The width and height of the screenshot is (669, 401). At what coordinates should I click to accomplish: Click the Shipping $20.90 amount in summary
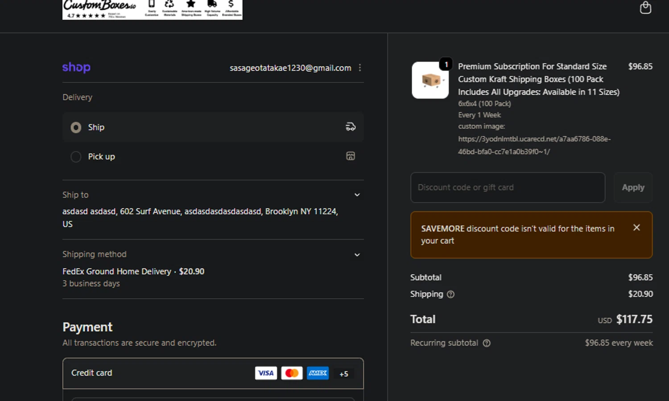[x=640, y=294]
